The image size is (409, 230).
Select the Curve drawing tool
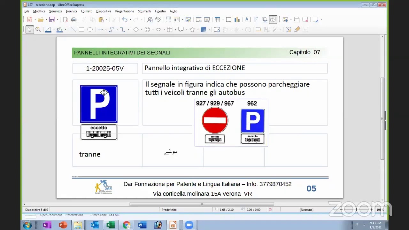point(111,29)
